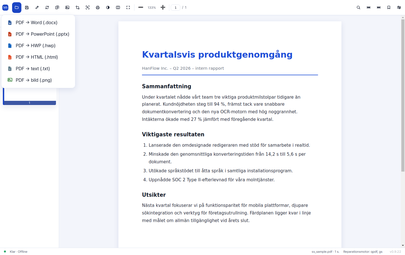This screenshot has height=255, width=405.
Task: Click the "Klar · Offline" status text
Action: [19, 252]
